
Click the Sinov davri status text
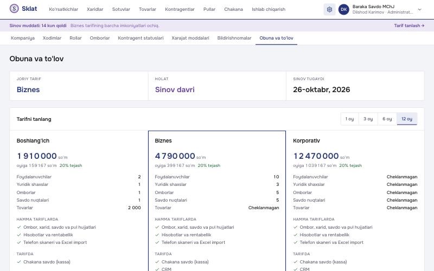pos(175,89)
